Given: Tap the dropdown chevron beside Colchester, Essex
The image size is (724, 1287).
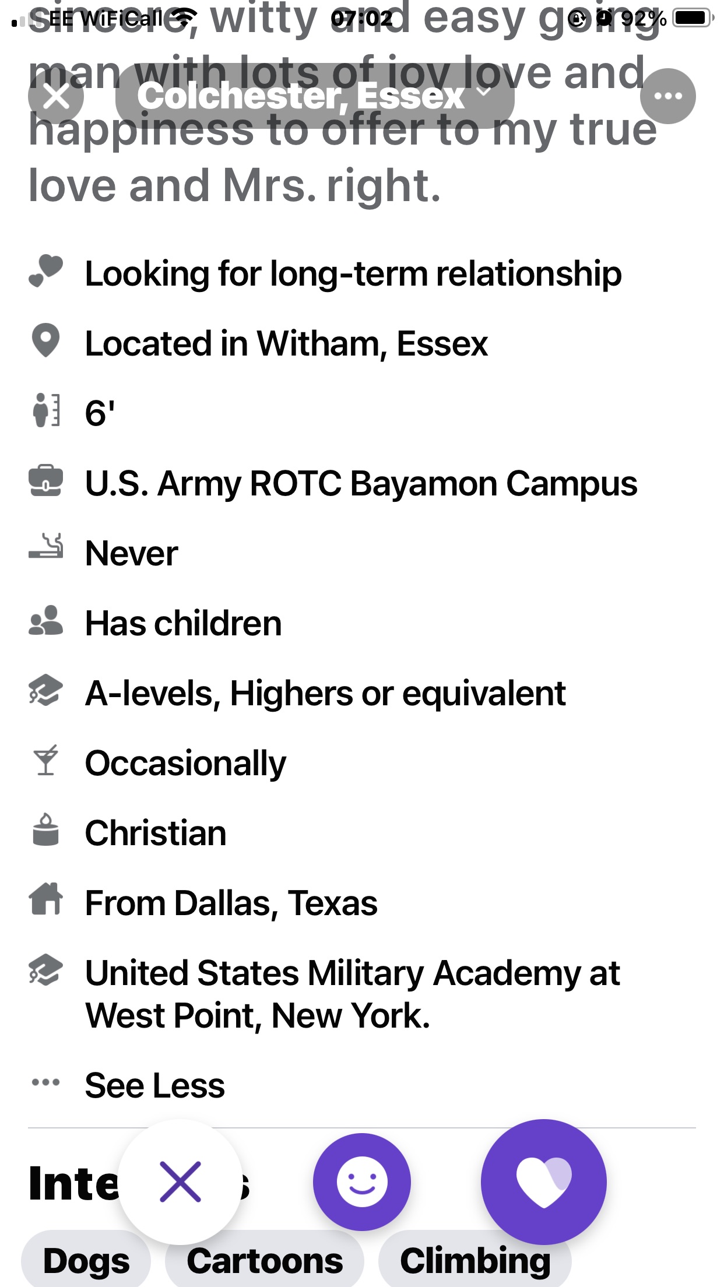Looking at the screenshot, I should pyautogui.click(x=484, y=91).
